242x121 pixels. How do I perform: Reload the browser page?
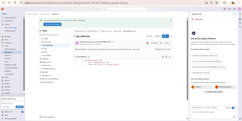[x=15, y=3]
